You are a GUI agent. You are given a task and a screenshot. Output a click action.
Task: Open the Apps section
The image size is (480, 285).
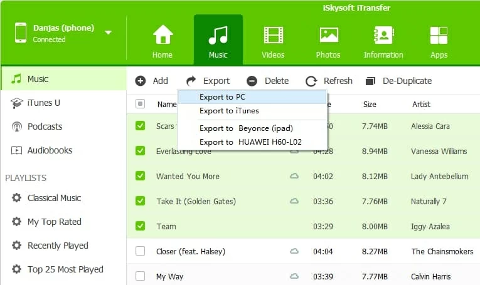tap(439, 35)
